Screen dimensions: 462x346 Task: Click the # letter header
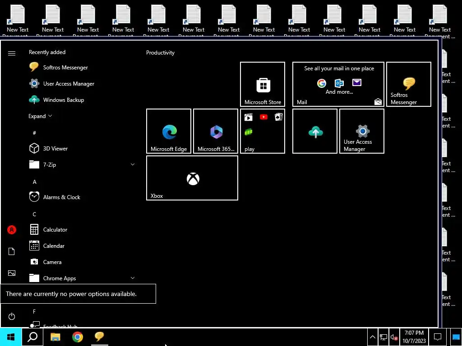34,133
